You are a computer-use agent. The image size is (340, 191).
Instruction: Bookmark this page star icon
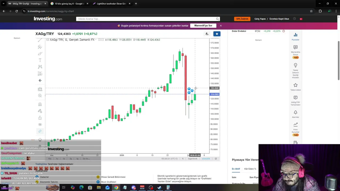click(311, 11)
